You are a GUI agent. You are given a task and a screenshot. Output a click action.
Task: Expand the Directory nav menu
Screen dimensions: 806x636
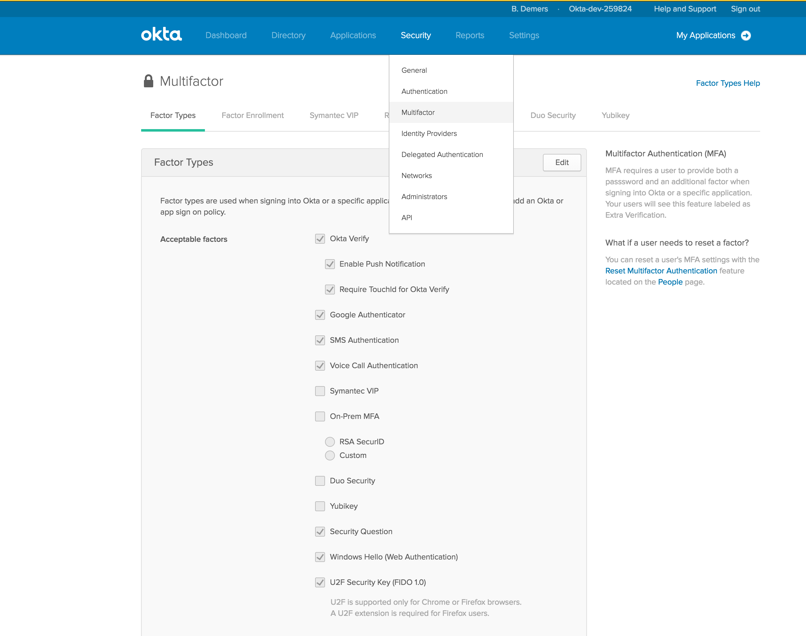[288, 35]
